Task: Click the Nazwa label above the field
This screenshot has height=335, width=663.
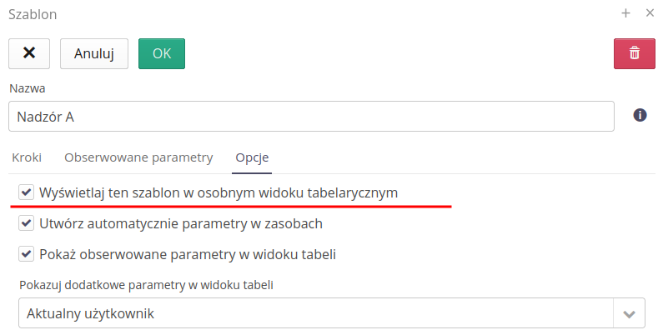Action: (27, 87)
